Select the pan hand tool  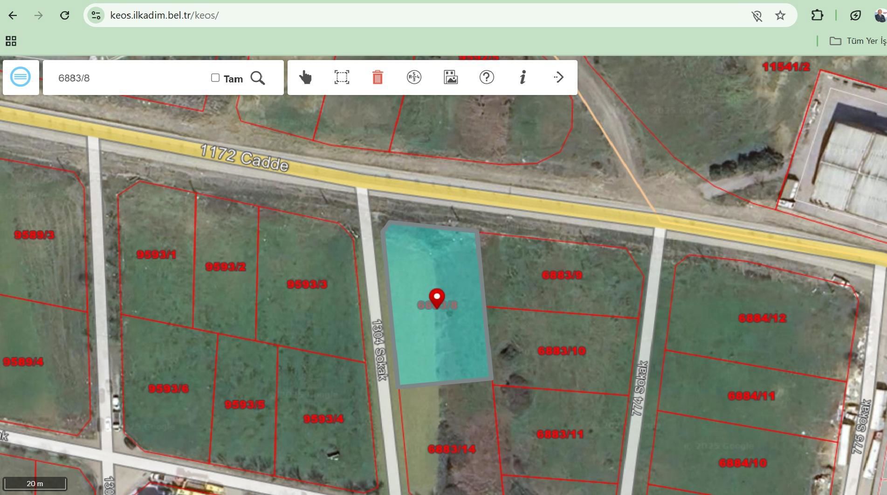point(305,77)
